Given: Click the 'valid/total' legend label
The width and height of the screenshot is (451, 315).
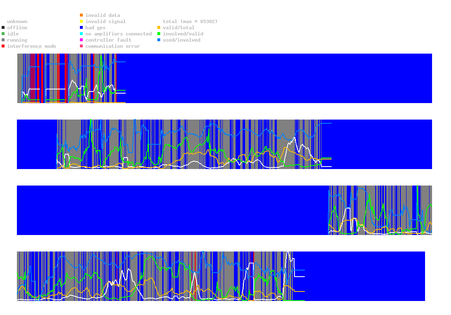Looking at the screenshot, I should pyautogui.click(x=179, y=28).
